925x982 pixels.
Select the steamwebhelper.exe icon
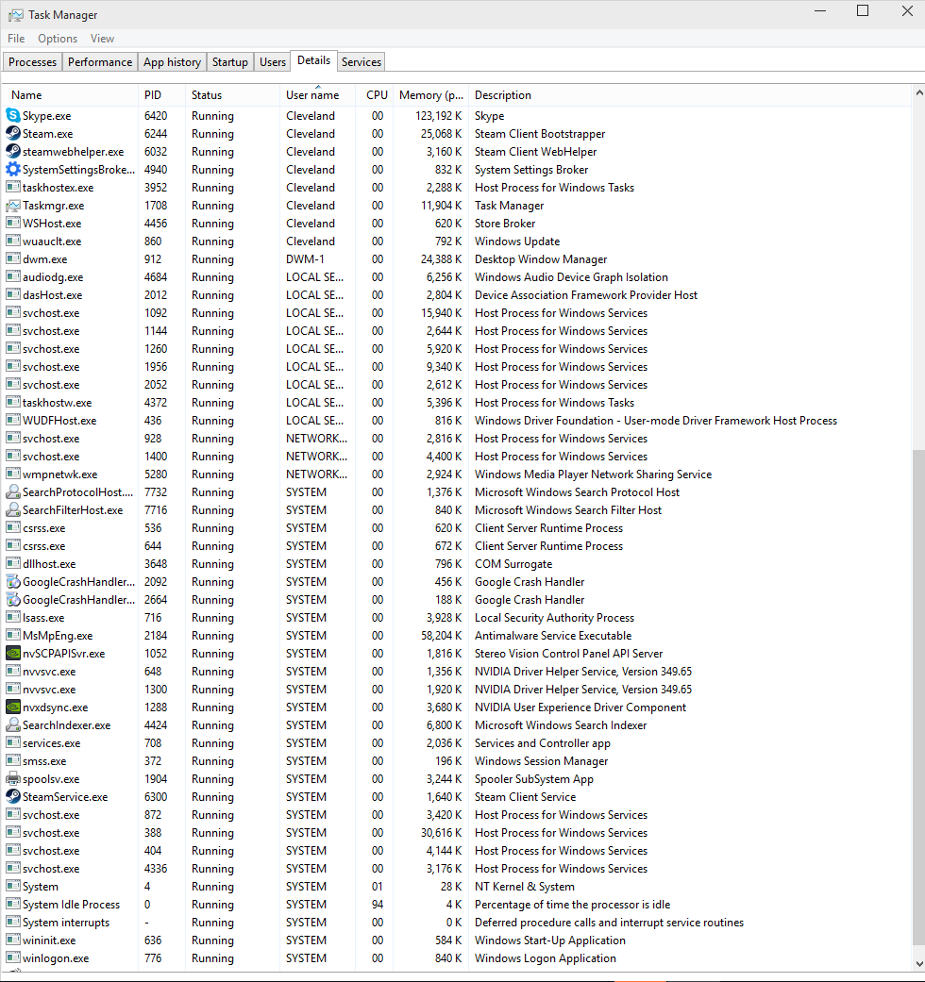[12, 152]
